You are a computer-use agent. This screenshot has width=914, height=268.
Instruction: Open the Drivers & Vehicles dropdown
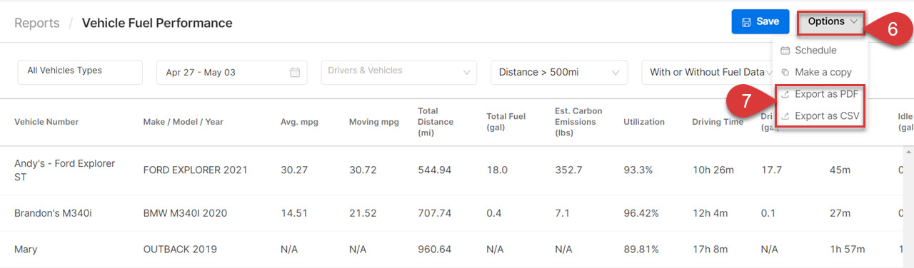[x=399, y=72]
